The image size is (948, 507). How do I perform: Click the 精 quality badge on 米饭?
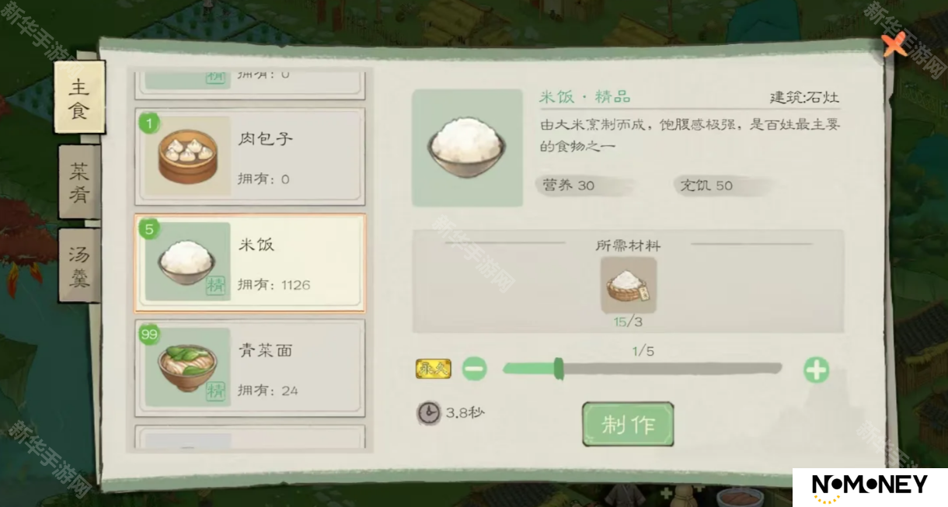click(215, 285)
